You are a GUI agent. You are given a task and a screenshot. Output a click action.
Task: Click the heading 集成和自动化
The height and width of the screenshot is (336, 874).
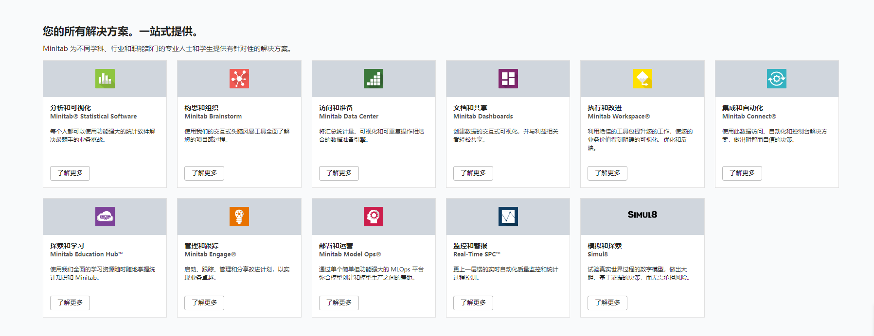[x=743, y=108]
